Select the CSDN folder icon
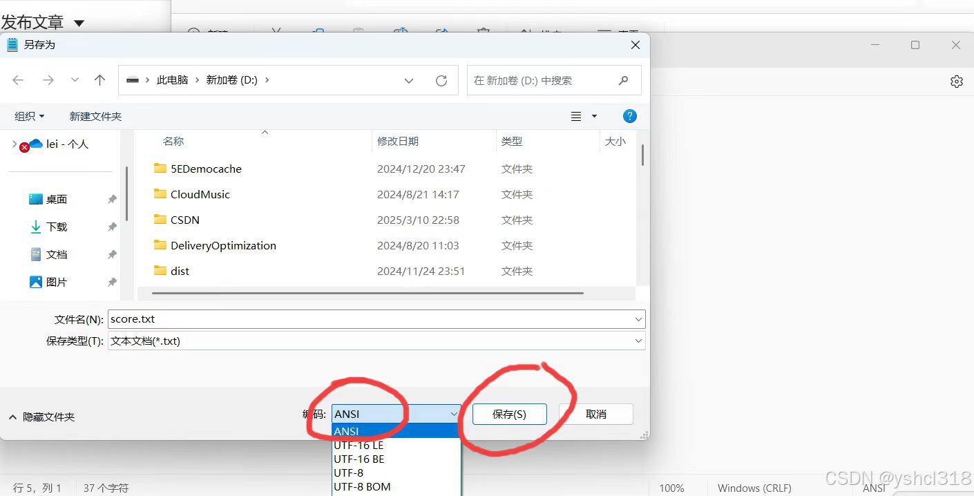The image size is (974, 496). [159, 220]
